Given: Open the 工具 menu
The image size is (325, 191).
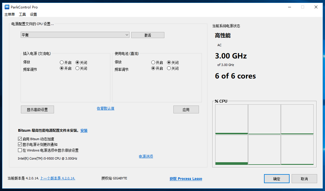Looking at the screenshot, I should click(22, 15).
